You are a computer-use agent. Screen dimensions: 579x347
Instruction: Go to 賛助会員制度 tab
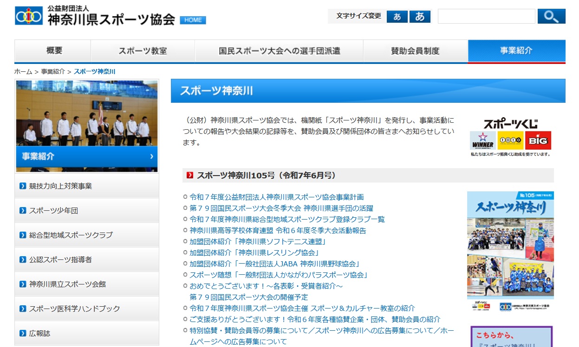tap(415, 51)
